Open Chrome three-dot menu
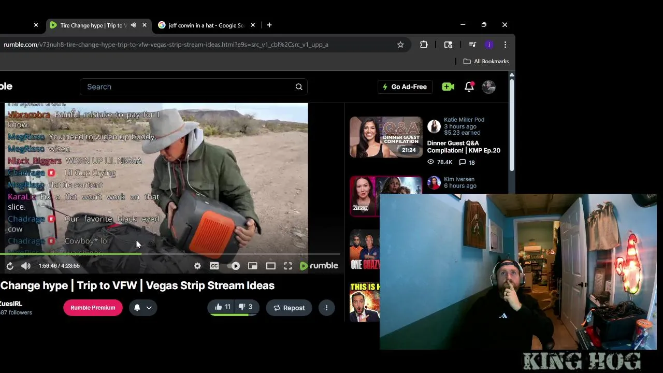This screenshot has width=663, height=373. click(x=505, y=45)
